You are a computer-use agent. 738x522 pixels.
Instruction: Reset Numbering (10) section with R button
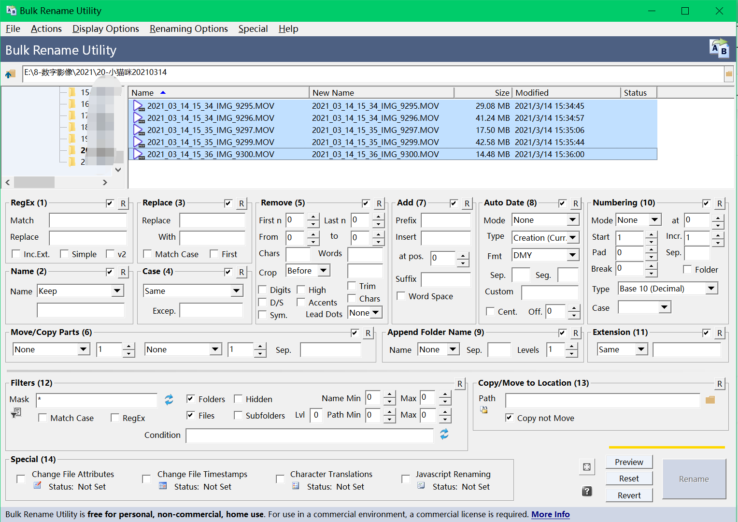[x=720, y=203]
